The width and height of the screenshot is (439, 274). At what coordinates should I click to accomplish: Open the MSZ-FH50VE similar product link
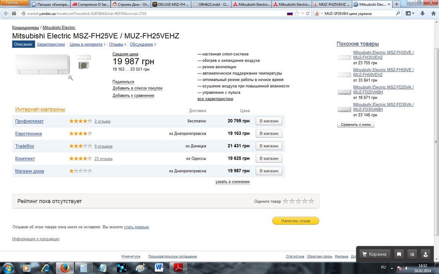tap(383, 72)
